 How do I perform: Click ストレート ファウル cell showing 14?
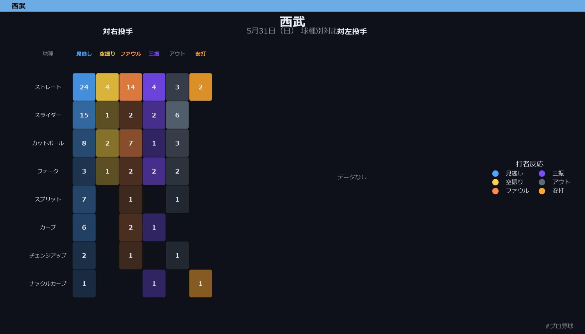click(x=131, y=87)
